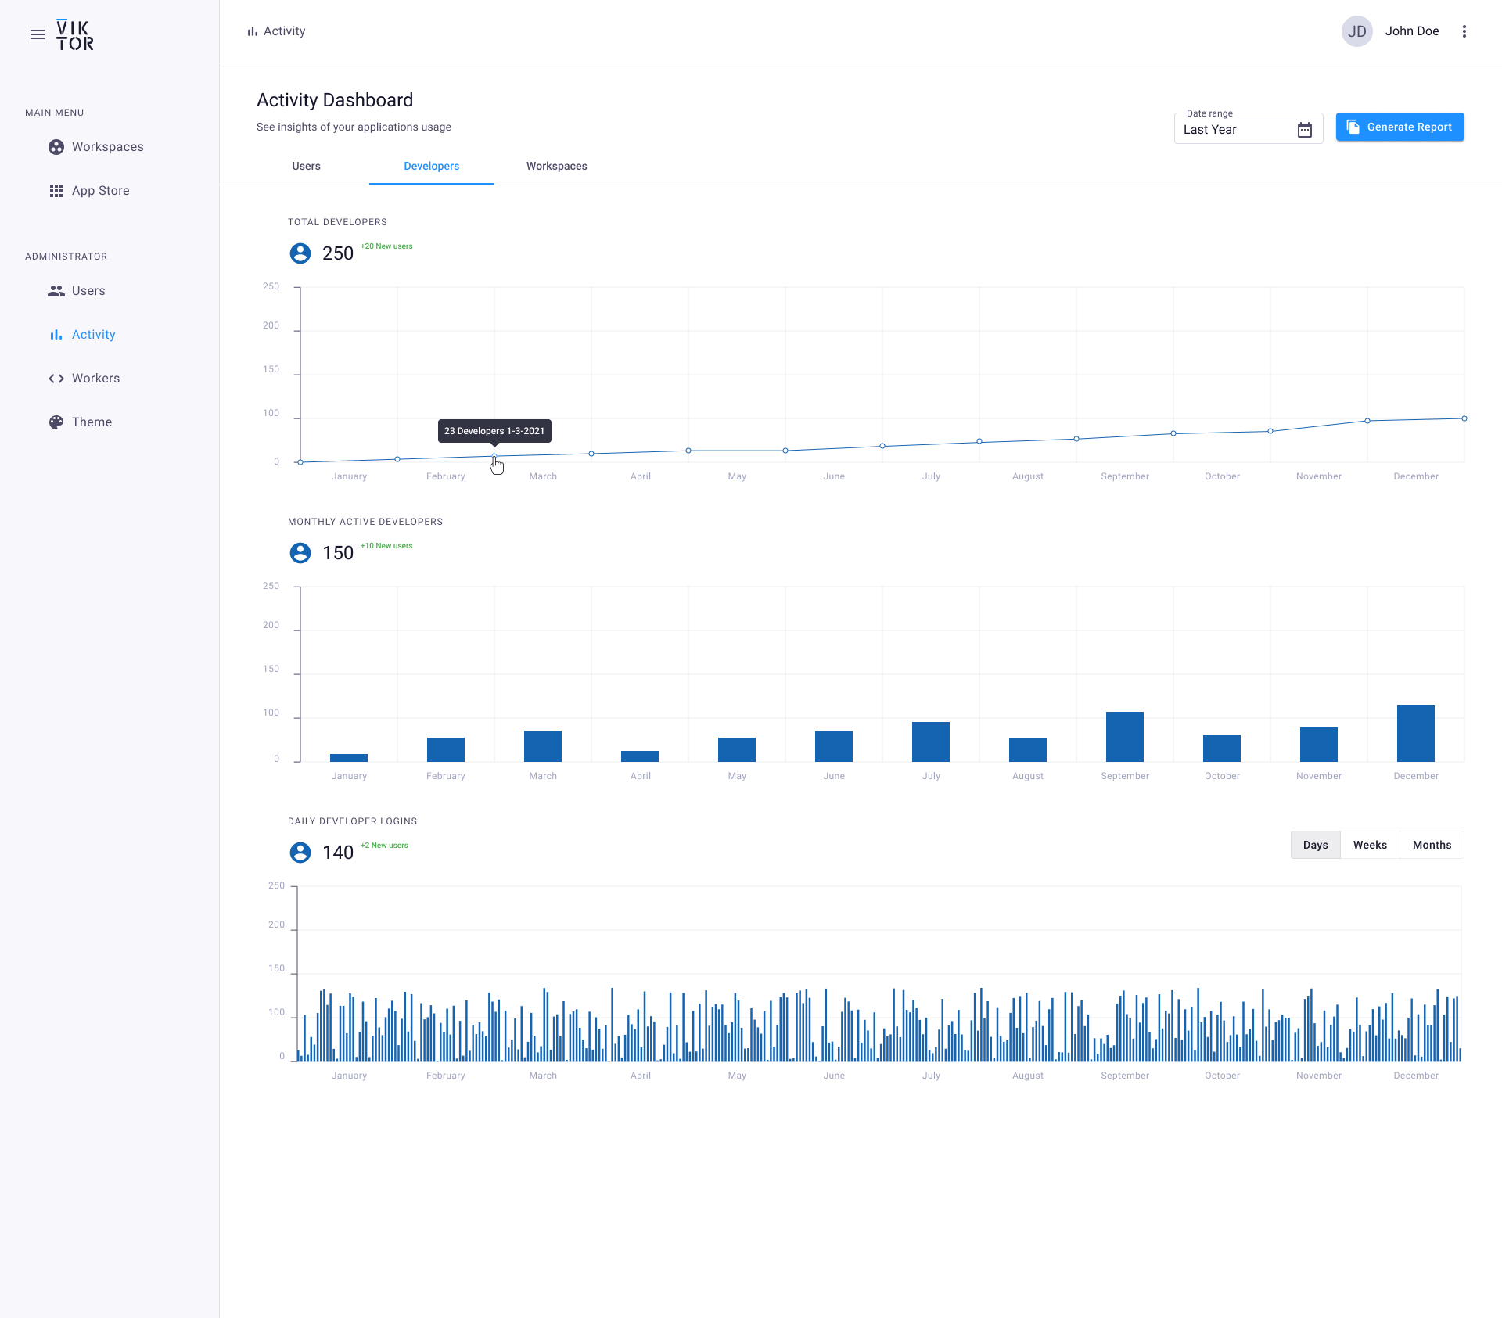This screenshot has height=1318, width=1502.
Task: Click the '+20 New users' label
Action: click(x=386, y=246)
